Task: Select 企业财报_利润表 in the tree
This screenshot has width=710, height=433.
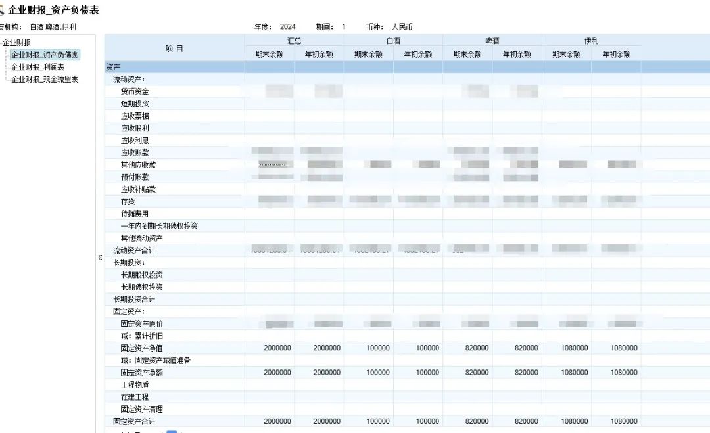Action: point(37,67)
